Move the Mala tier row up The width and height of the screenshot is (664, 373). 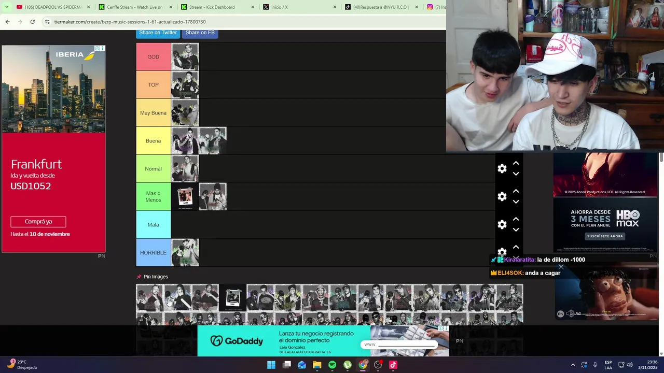516,219
